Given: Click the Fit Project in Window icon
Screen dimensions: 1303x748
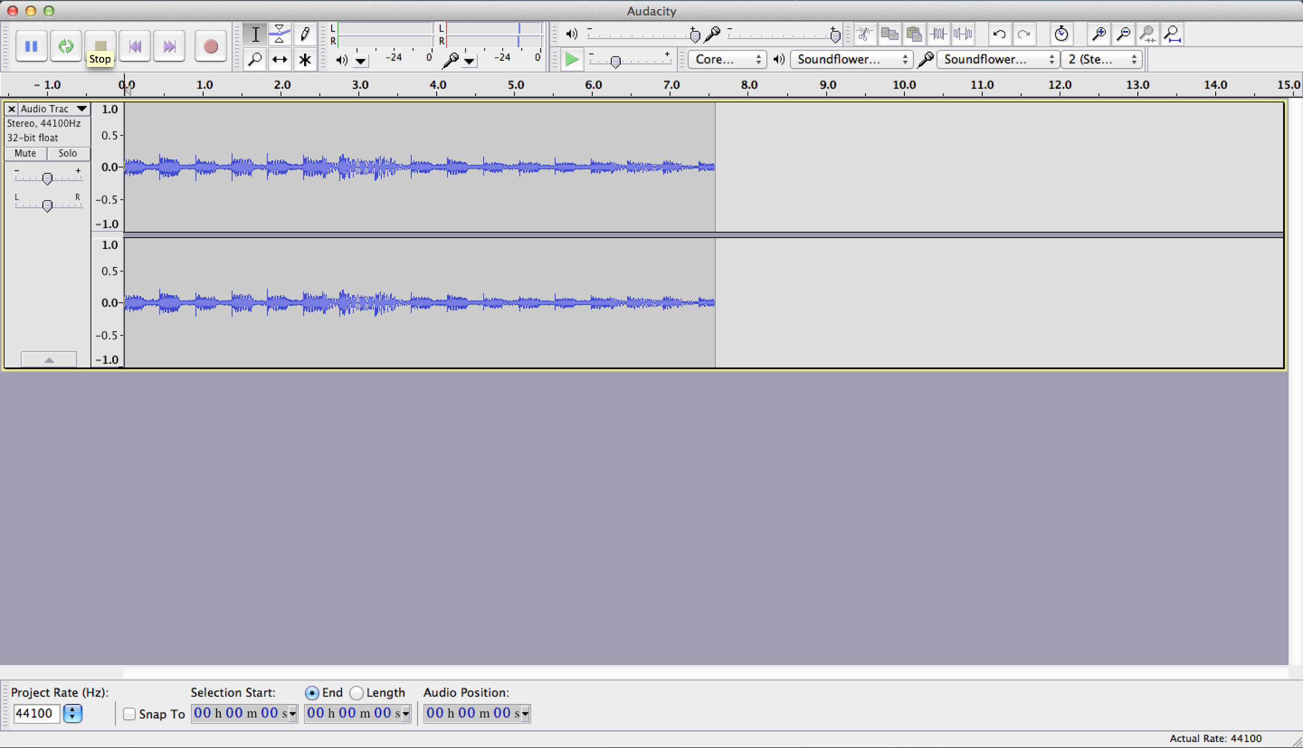Looking at the screenshot, I should coord(1172,34).
